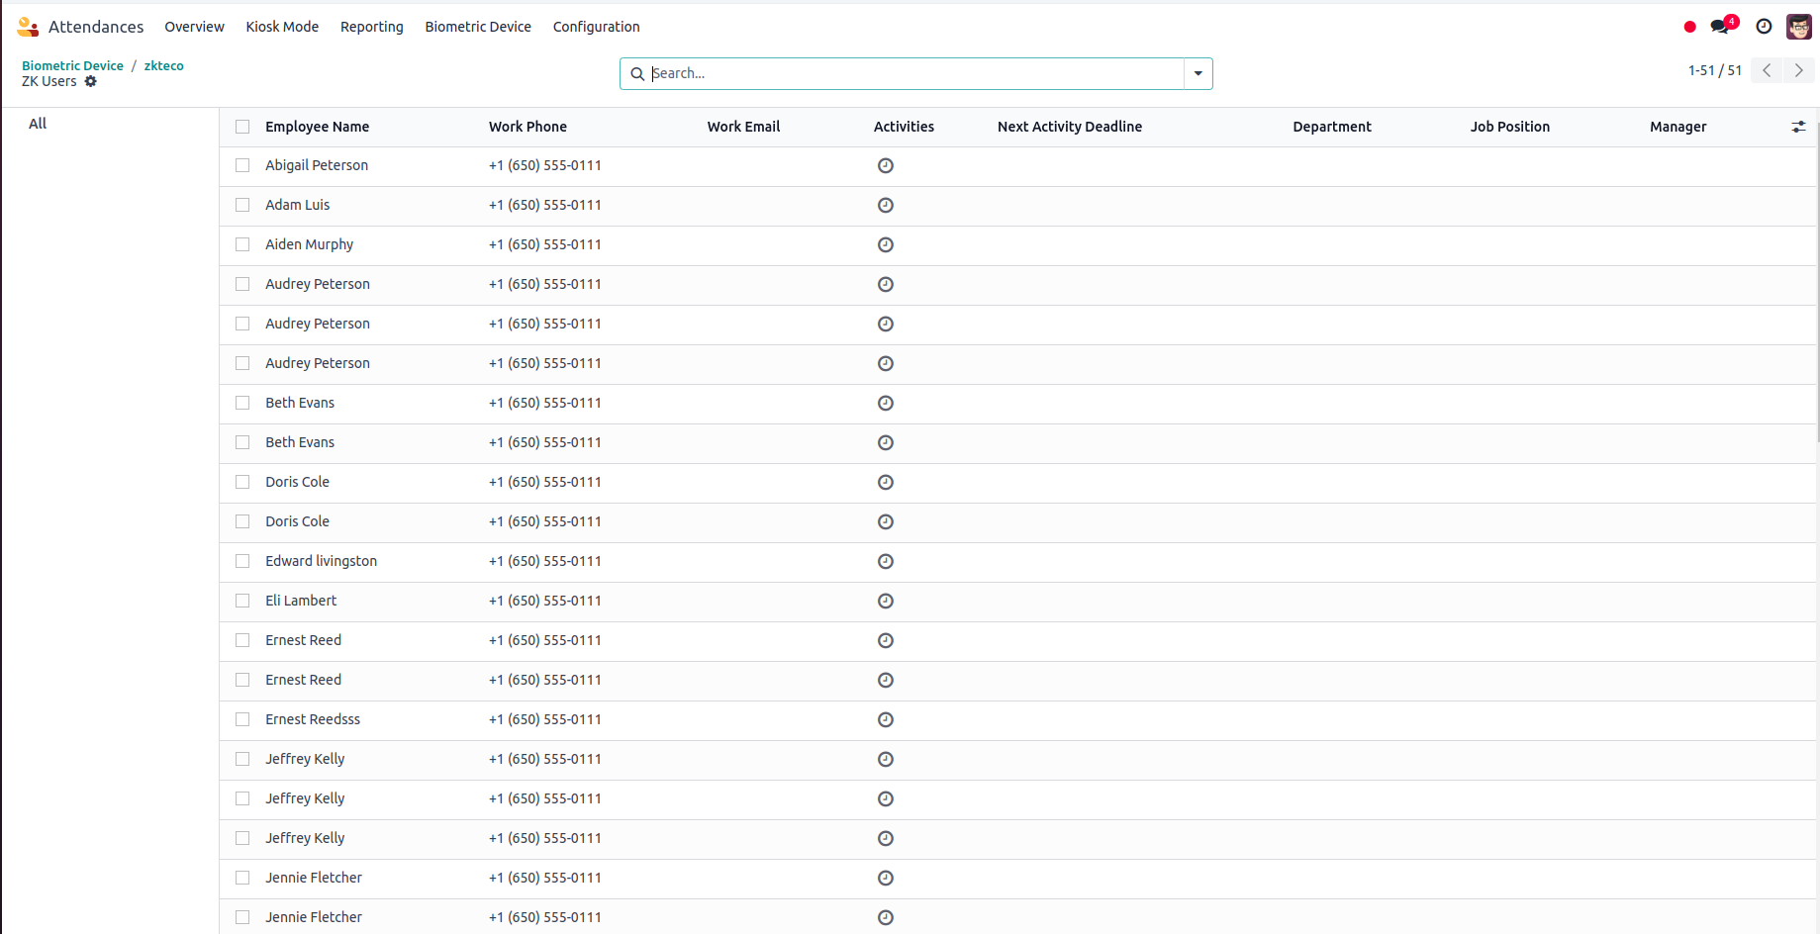This screenshot has width=1820, height=934.
Task: Open activity clock in Work Phone row above Edward livingston
Action: 886,521
